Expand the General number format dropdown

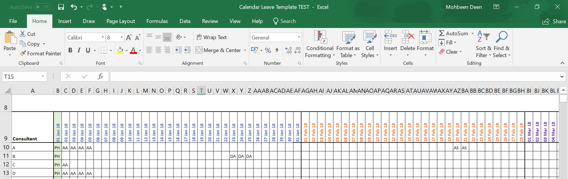coord(299,37)
